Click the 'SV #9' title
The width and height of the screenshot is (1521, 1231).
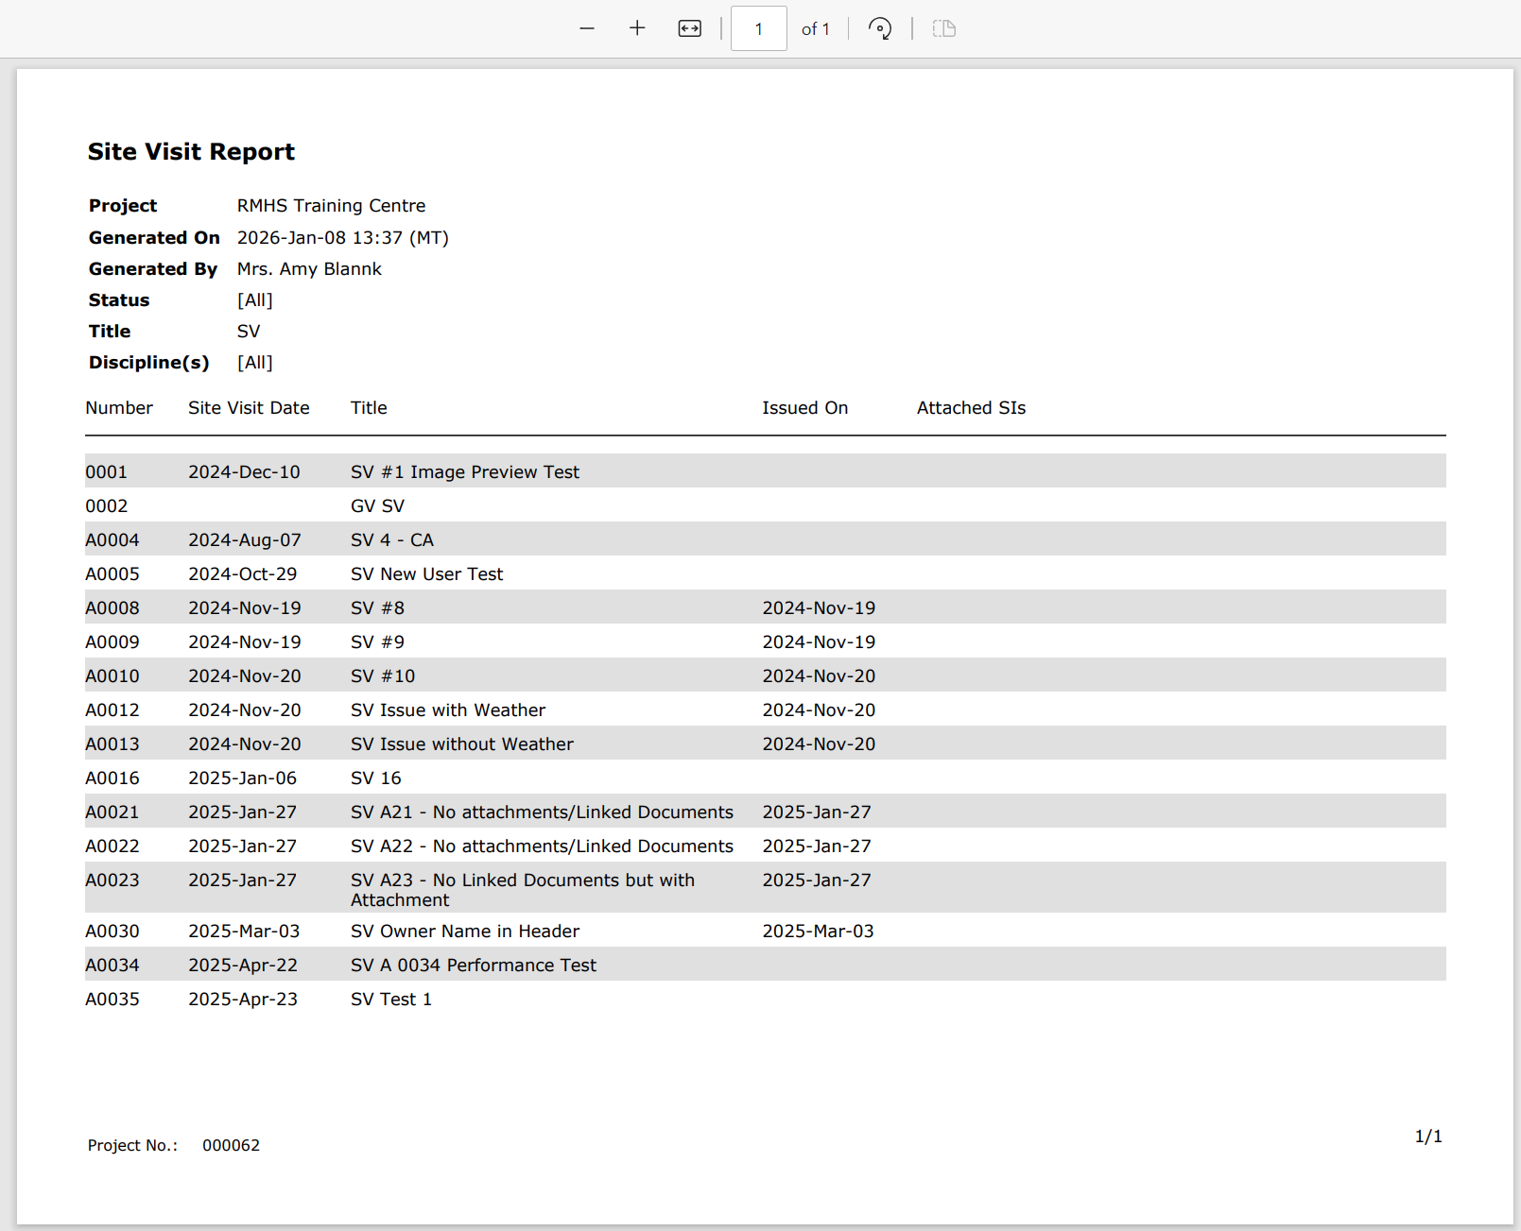point(377,642)
